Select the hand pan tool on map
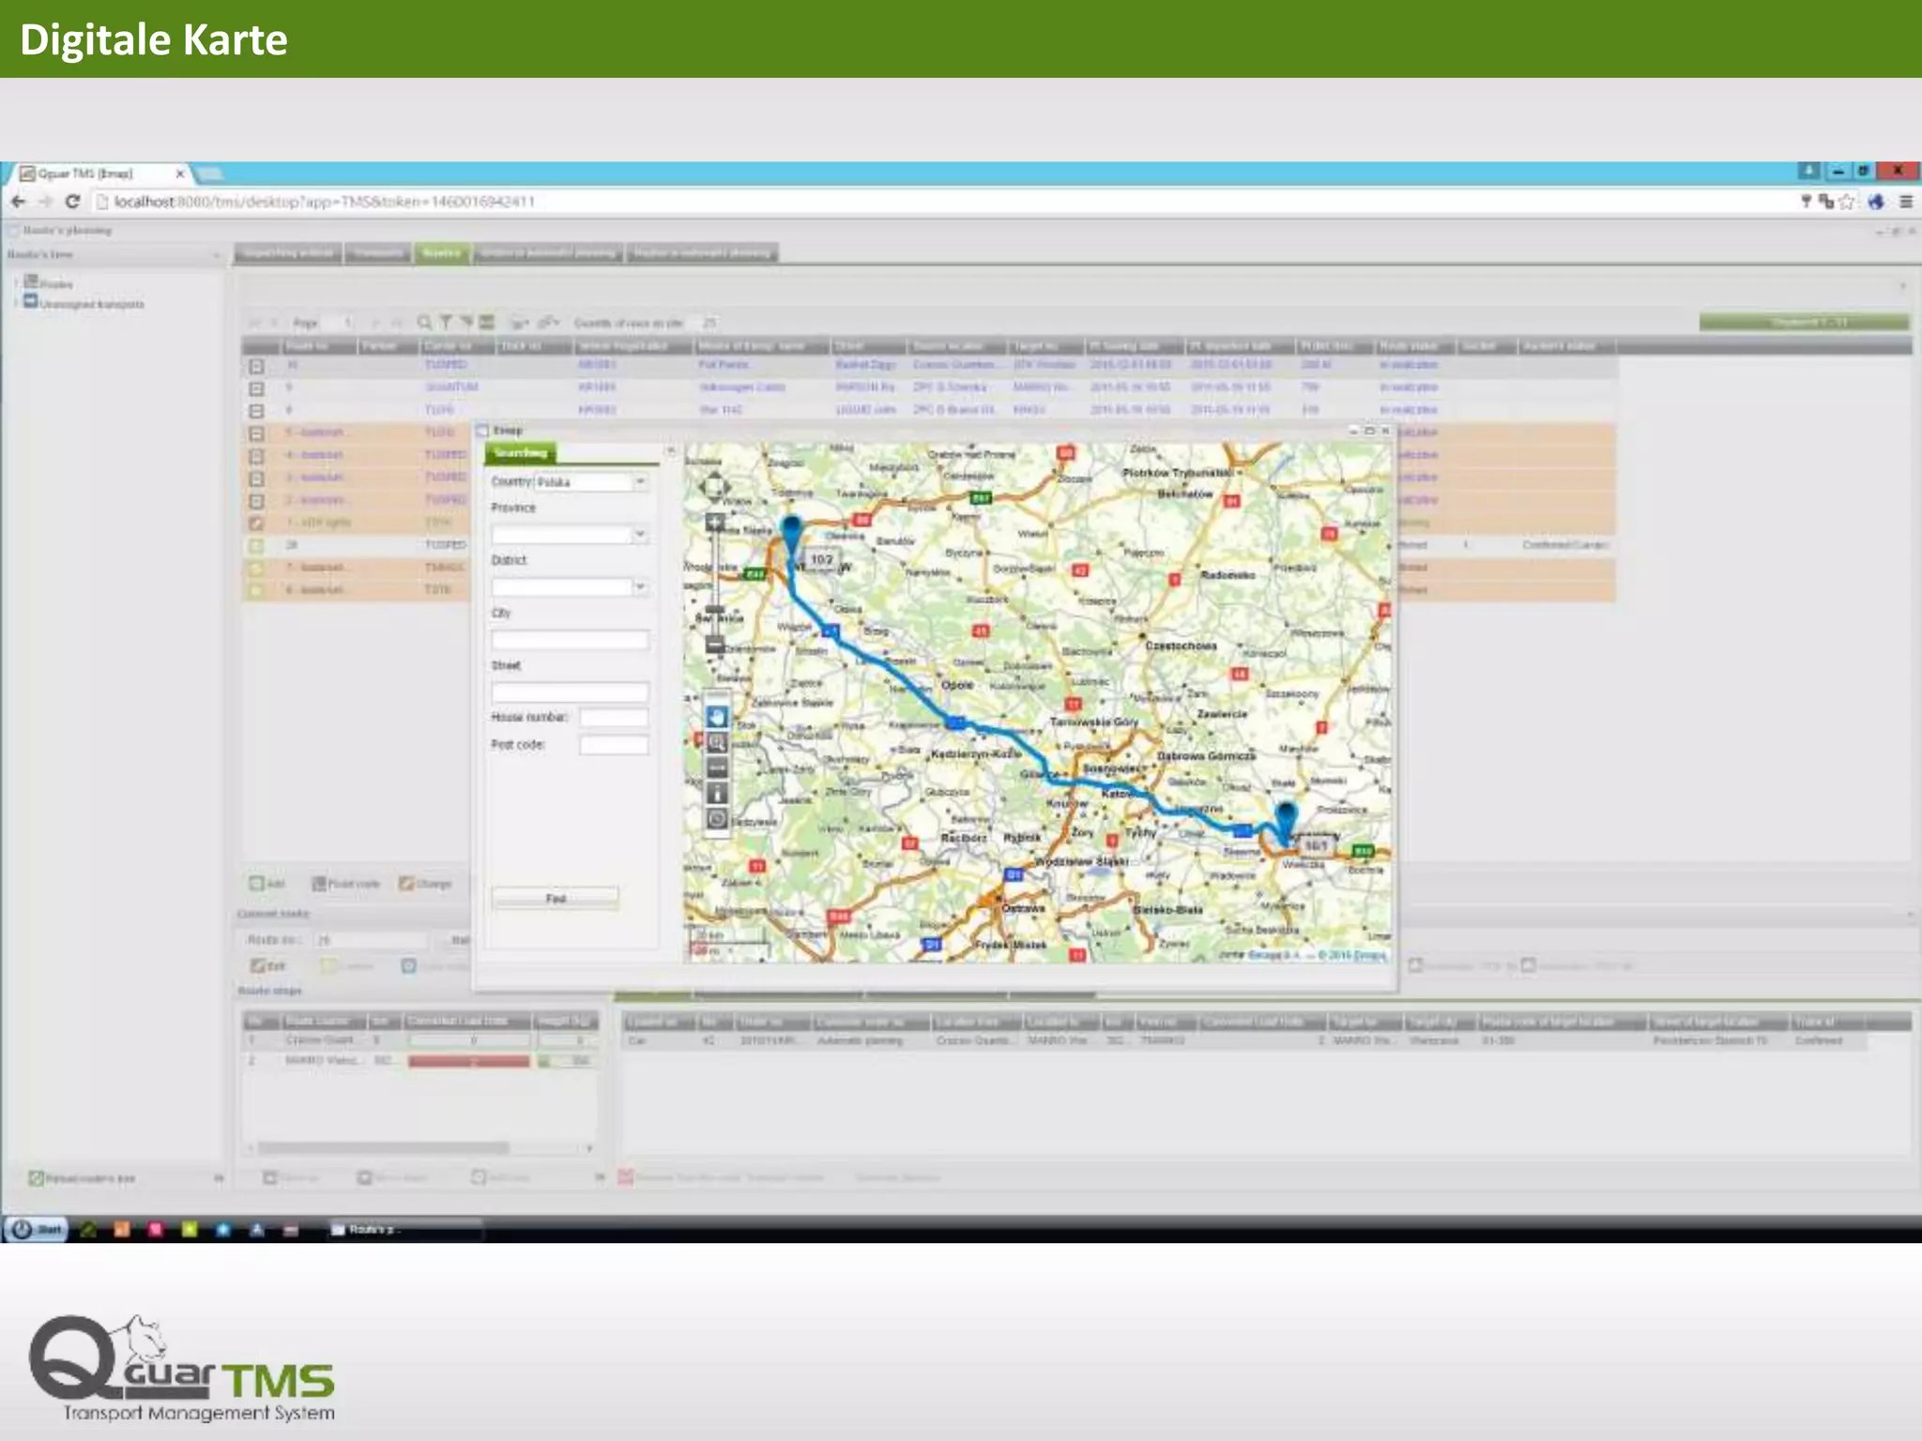The width and height of the screenshot is (1922, 1441). pos(717,718)
